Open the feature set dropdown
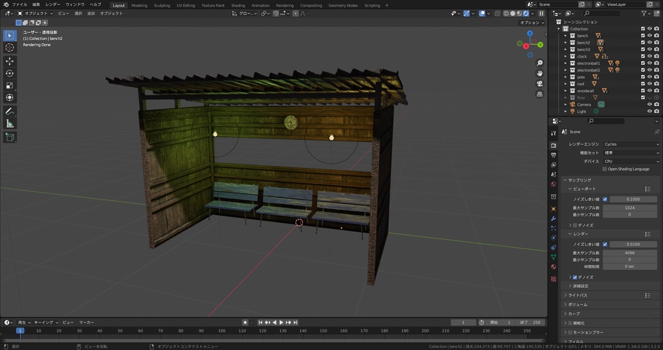 [x=631, y=153]
